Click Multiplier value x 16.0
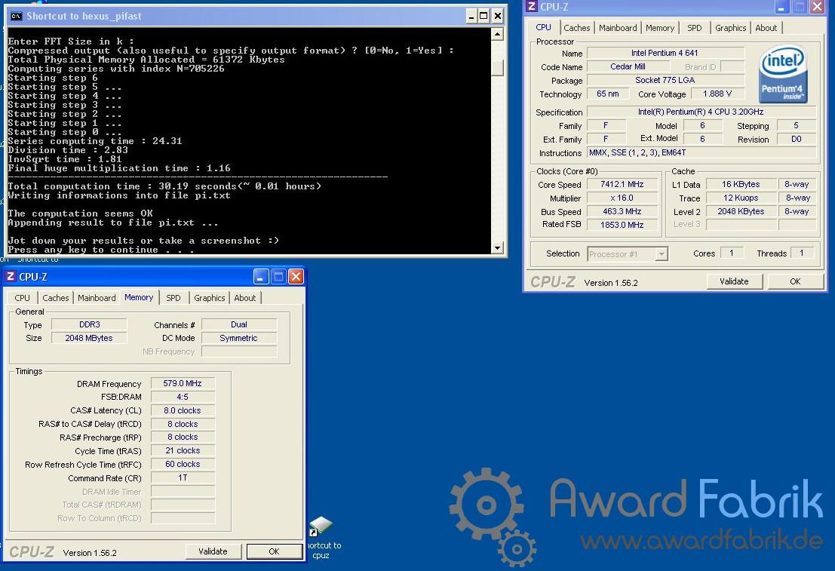Viewport: 835px width, 571px height. [x=622, y=198]
